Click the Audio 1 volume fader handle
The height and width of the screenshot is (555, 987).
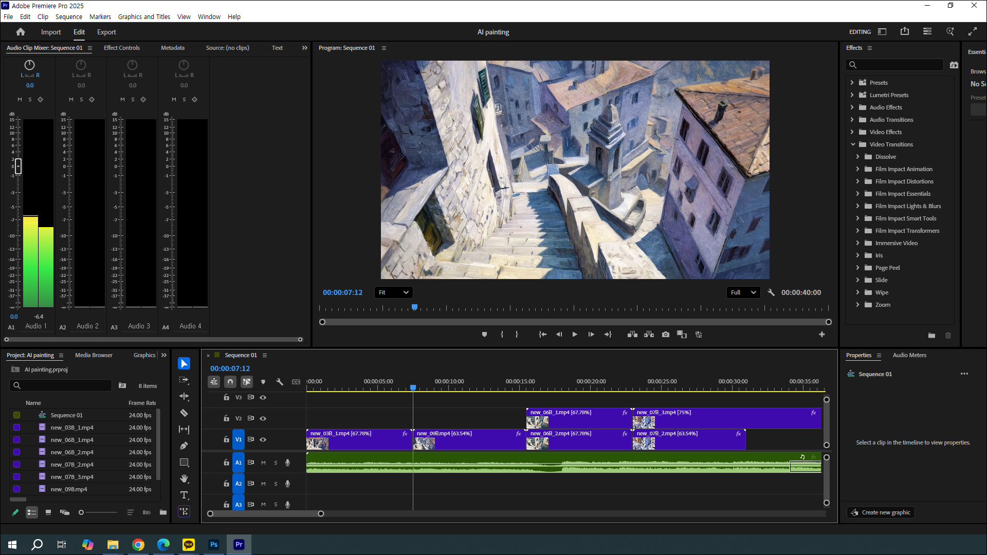[x=18, y=166]
